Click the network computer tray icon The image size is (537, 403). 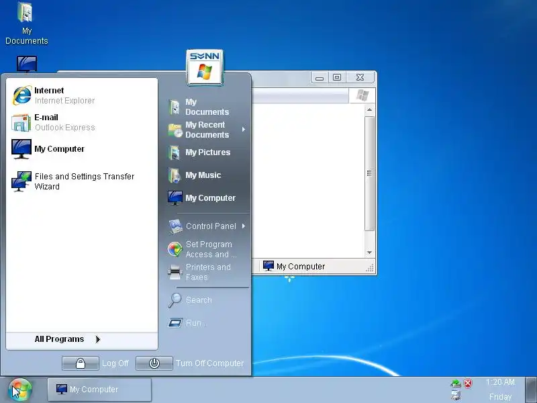(456, 395)
